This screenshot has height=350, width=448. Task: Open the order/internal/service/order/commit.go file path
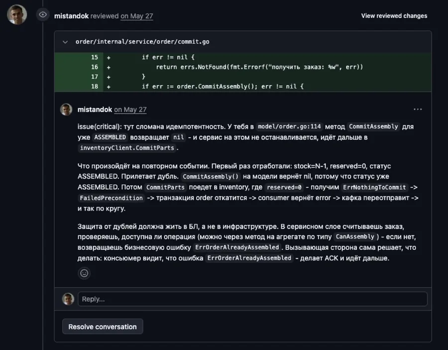142,42
